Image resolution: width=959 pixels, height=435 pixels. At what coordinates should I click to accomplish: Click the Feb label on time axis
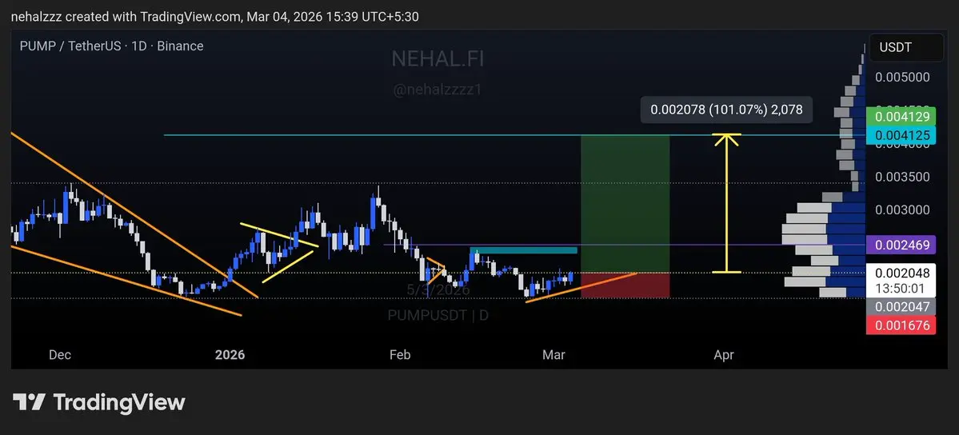[399, 355]
